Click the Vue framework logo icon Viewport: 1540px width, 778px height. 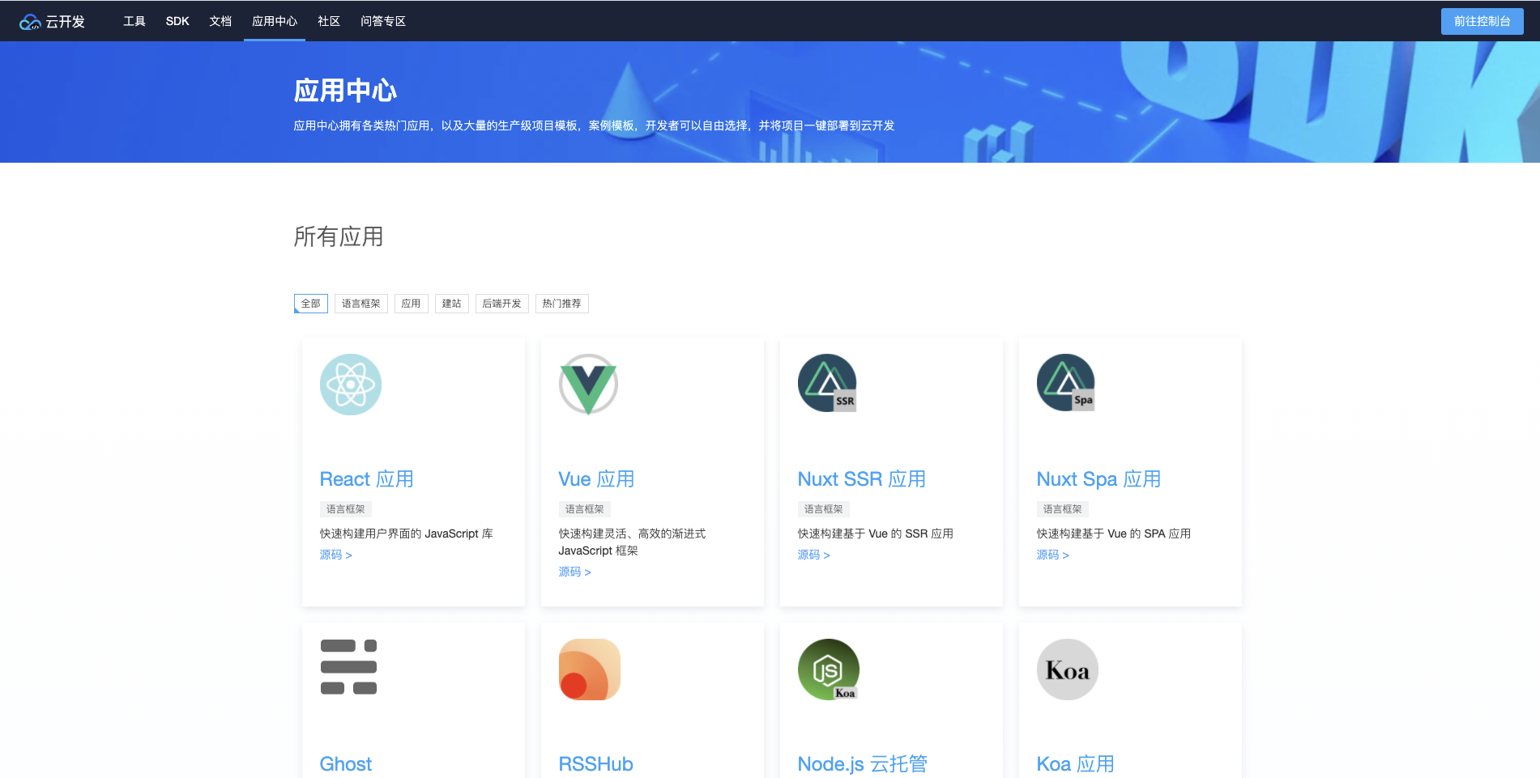click(589, 385)
